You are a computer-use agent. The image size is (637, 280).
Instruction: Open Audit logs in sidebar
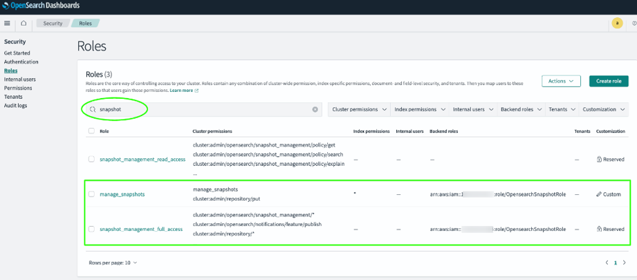click(x=15, y=106)
